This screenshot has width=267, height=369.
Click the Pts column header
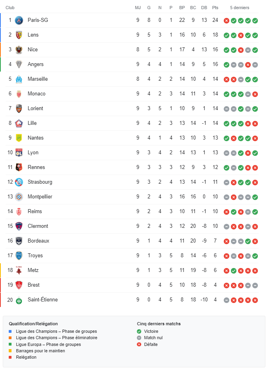pos(215,8)
